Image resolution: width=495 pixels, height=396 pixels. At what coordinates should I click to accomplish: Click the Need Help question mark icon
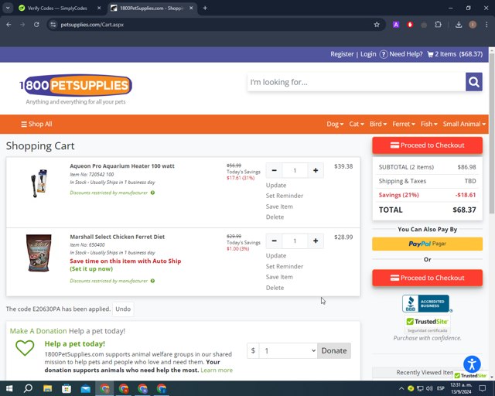[x=384, y=54]
